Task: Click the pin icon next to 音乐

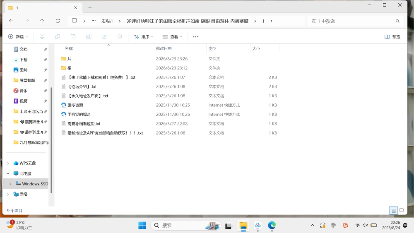Action: click(46, 91)
